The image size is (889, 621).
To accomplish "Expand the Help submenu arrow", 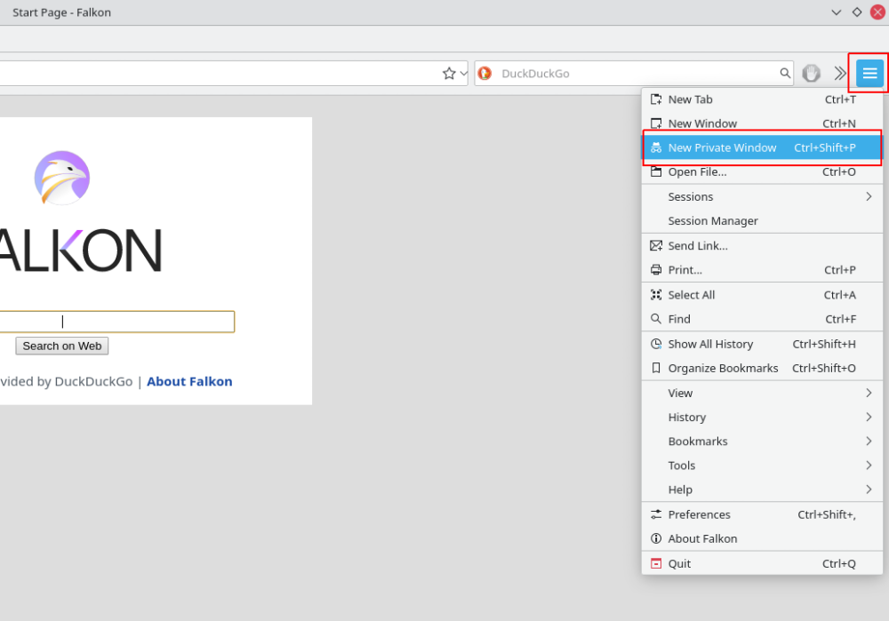I will (x=869, y=490).
